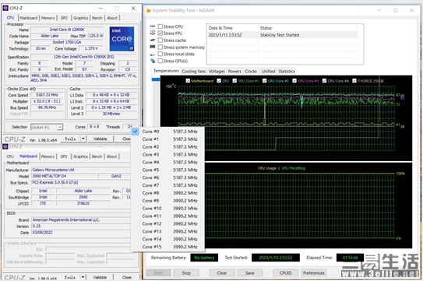Image resolution: width=423 pixels, height=281 pixels.
Task: Click the Close button in lower CPU-Z window
Action: point(126,277)
